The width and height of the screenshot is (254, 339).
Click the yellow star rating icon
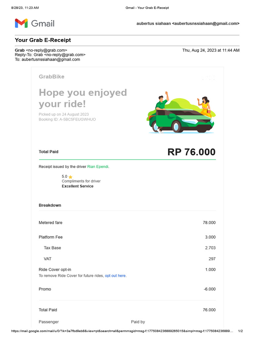click(x=70, y=177)
